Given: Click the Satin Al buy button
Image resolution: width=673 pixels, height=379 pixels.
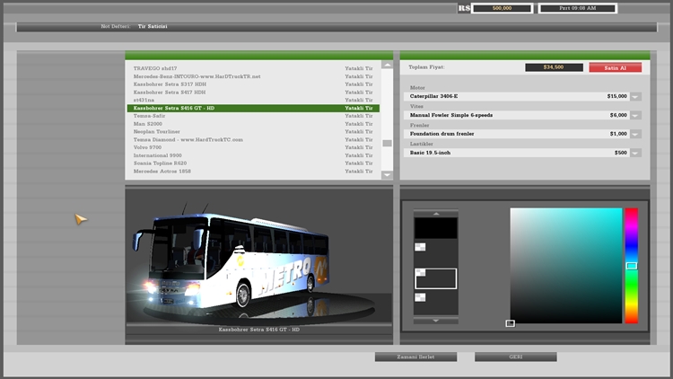Looking at the screenshot, I should point(615,67).
